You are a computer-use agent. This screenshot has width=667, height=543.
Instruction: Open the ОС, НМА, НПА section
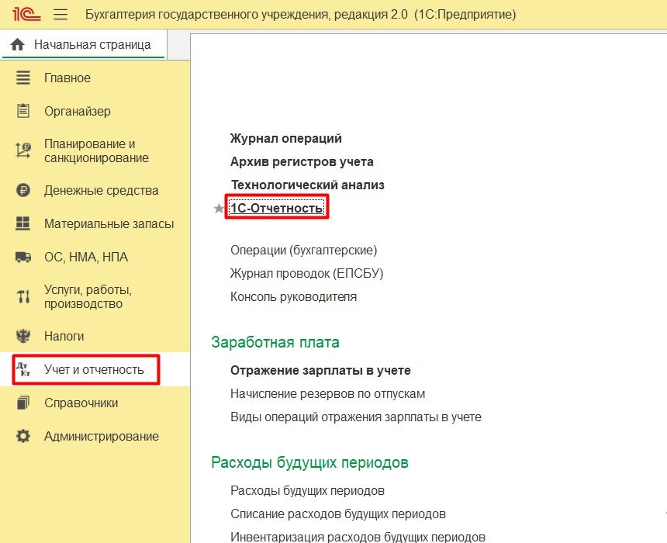click(86, 257)
